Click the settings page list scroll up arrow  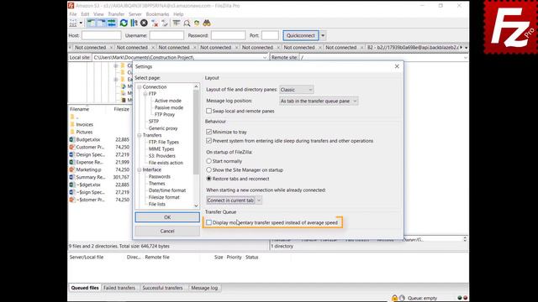tap(196, 86)
